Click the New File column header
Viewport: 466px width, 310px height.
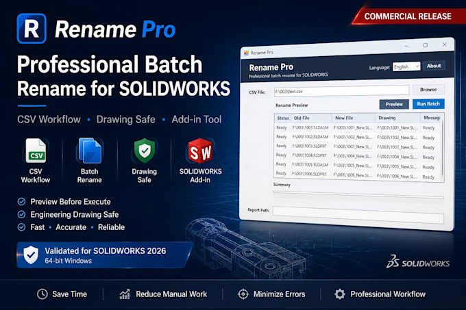(x=354, y=118)
